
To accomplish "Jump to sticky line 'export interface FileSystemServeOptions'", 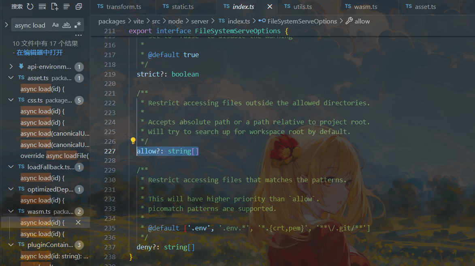I will point(209,31).
